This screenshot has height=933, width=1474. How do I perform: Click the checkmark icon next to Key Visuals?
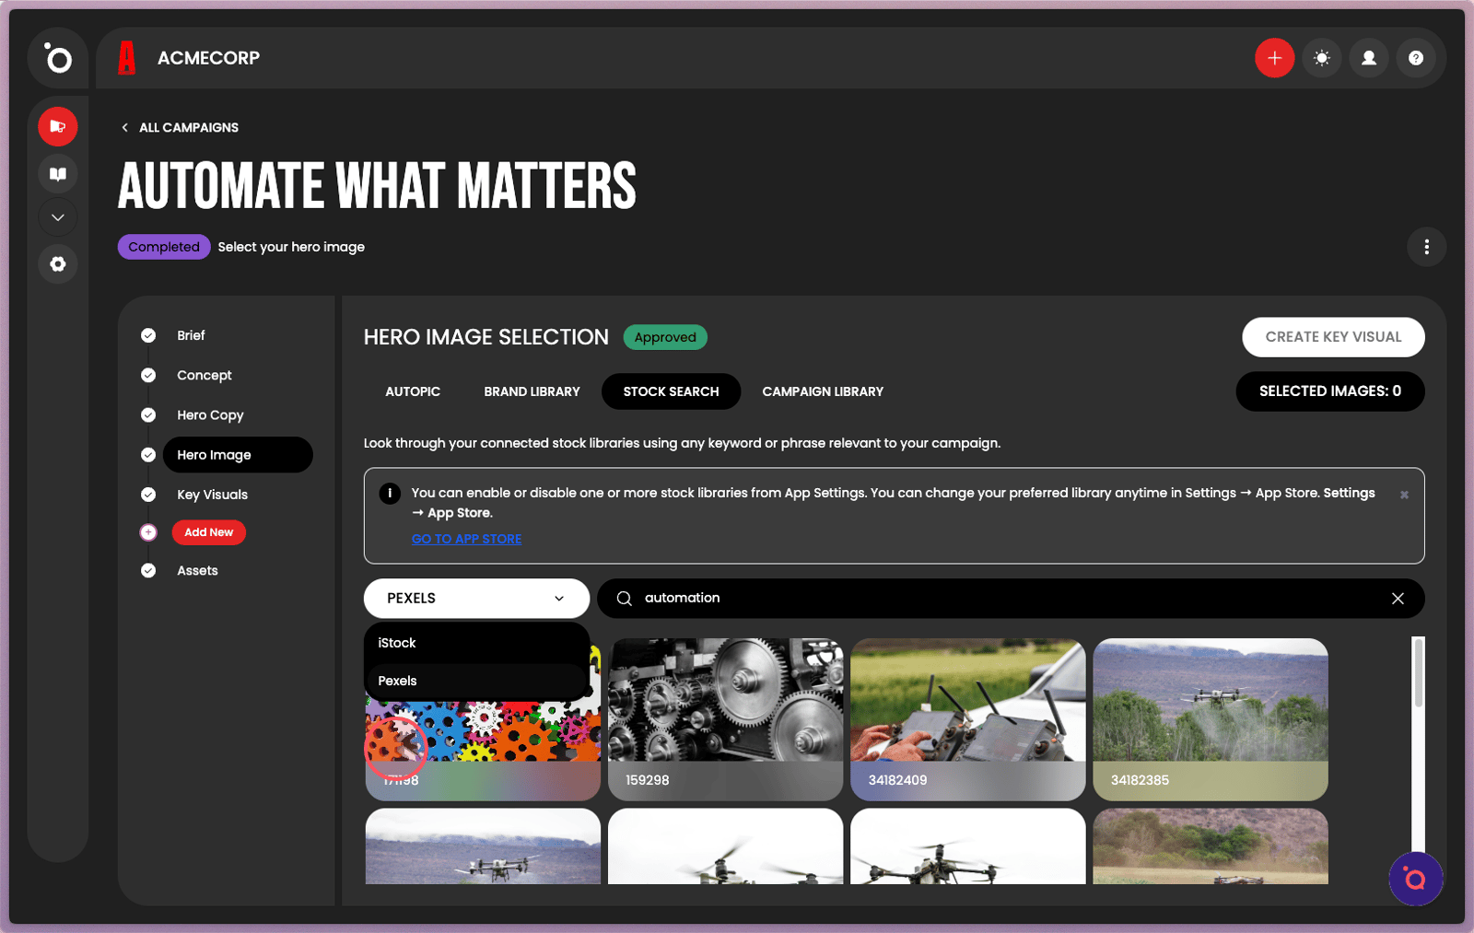(148, 495)
